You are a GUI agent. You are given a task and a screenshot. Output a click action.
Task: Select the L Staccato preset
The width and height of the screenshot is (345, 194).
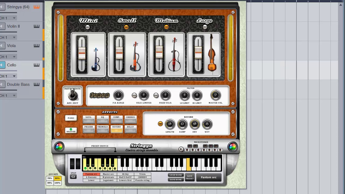[x=91, y=177]
